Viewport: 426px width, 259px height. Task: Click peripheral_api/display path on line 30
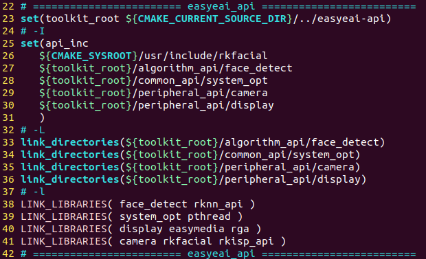click(x=205, y=105)
